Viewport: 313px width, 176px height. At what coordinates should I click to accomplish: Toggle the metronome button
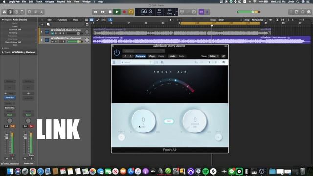pyautogui.click(x=207, y=12)
